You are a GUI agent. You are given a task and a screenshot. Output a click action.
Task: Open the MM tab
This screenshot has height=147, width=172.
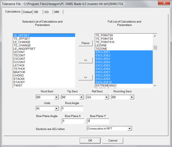coord(57,12)
